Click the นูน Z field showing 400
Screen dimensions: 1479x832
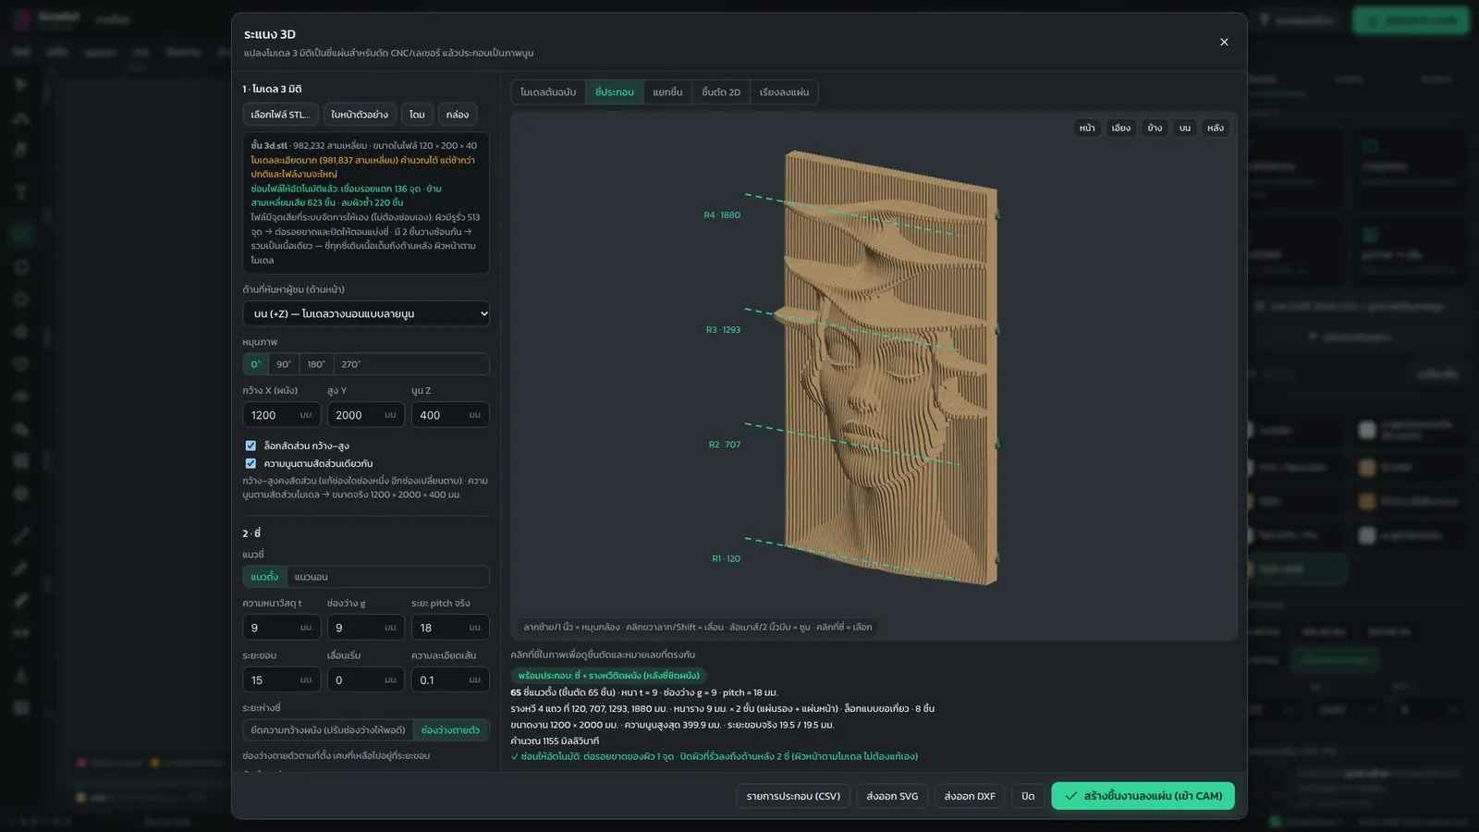[x=450, y=415]
